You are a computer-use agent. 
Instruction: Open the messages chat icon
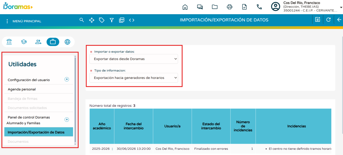pyautogui.click(x=200, y=7)
